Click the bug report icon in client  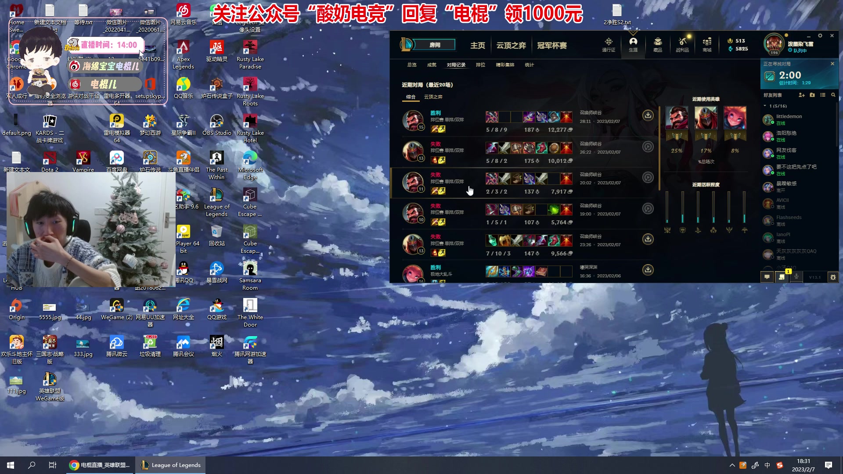(833, 277)
